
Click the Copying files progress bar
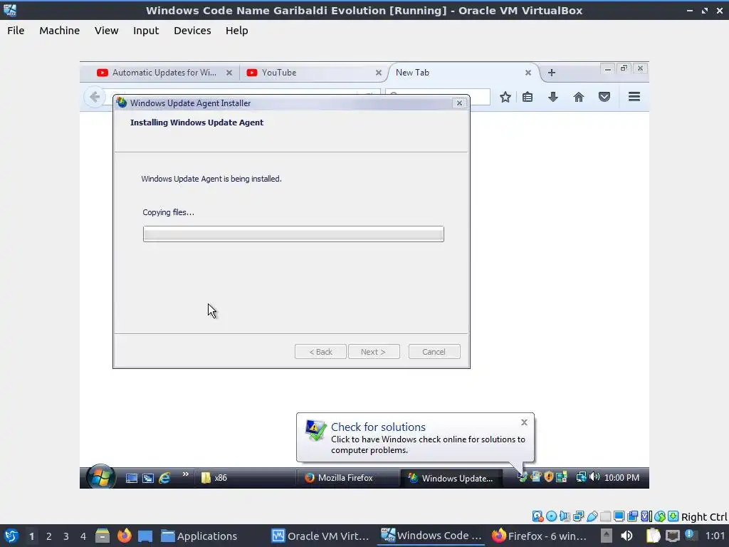pos(293,234)
